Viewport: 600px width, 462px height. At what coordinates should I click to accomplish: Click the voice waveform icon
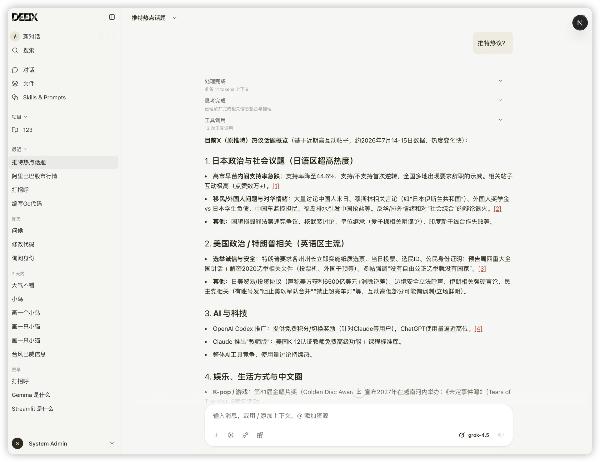pyautogui.click(x=501, y=435)
